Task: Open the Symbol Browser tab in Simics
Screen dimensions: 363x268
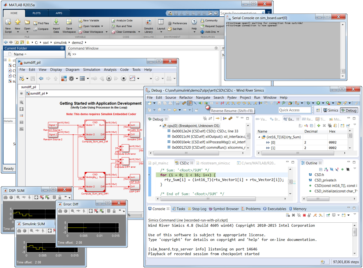Action: (x=224, y=209)
